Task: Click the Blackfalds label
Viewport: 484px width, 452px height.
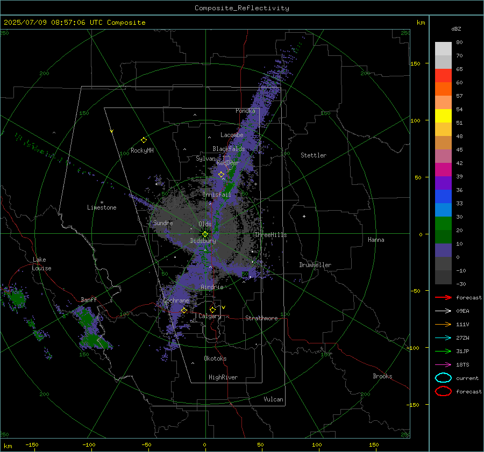Action: click(229, 149)
